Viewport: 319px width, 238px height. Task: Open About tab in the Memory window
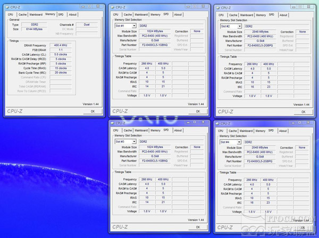point(73,15)
